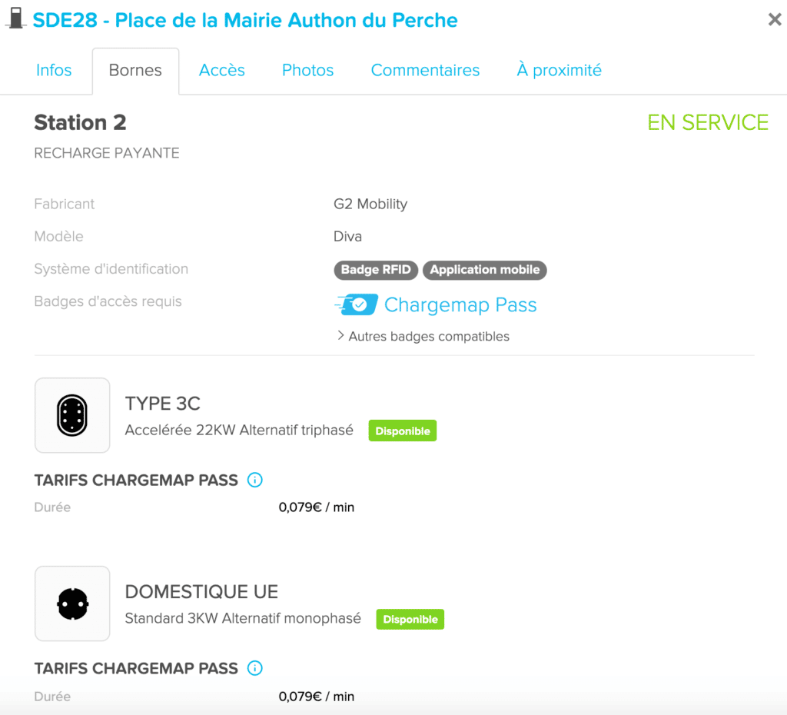This screenshot has width=787, height=715.
Task: Click the Diva model value
Action: coord(348,237)
